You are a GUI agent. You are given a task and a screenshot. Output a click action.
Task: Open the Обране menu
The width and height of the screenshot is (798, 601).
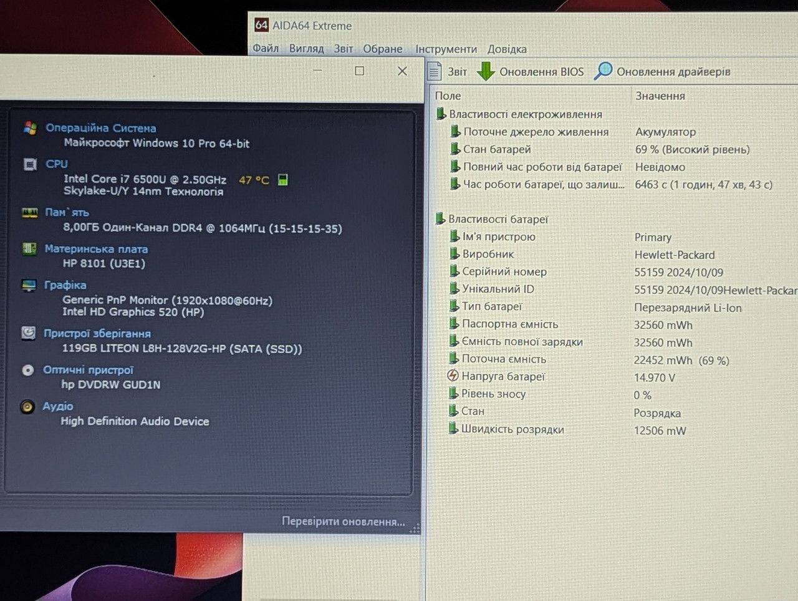(383, 49)
